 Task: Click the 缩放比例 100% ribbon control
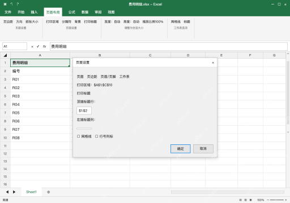pyautogui.click(x=153, y=22)
